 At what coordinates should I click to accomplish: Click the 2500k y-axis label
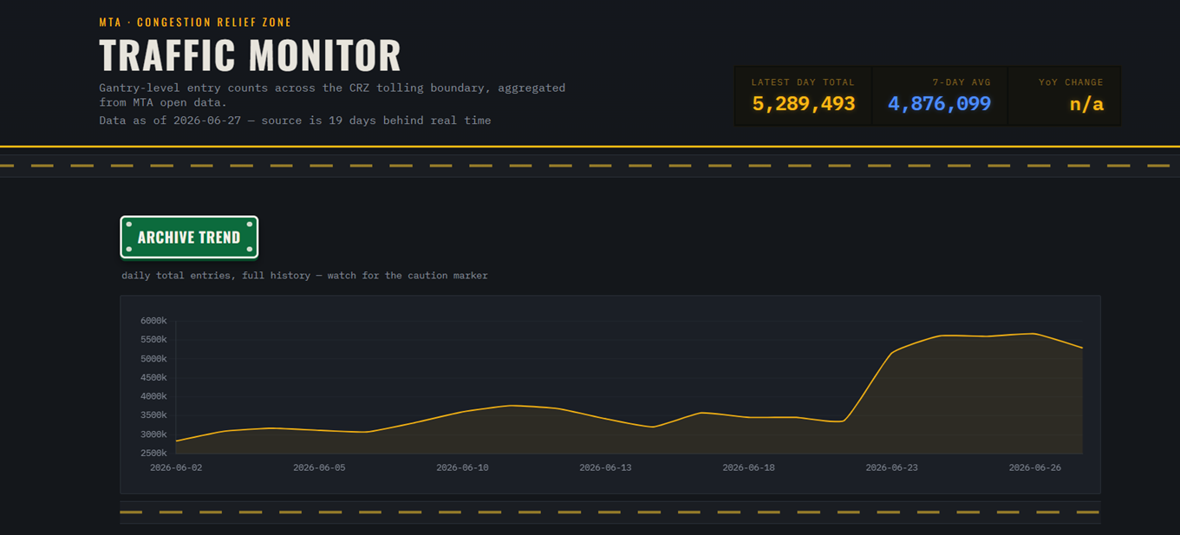(153, 453)
